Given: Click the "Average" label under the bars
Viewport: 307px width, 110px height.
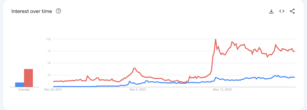Looking at the screenshot, I should [24, 90].
